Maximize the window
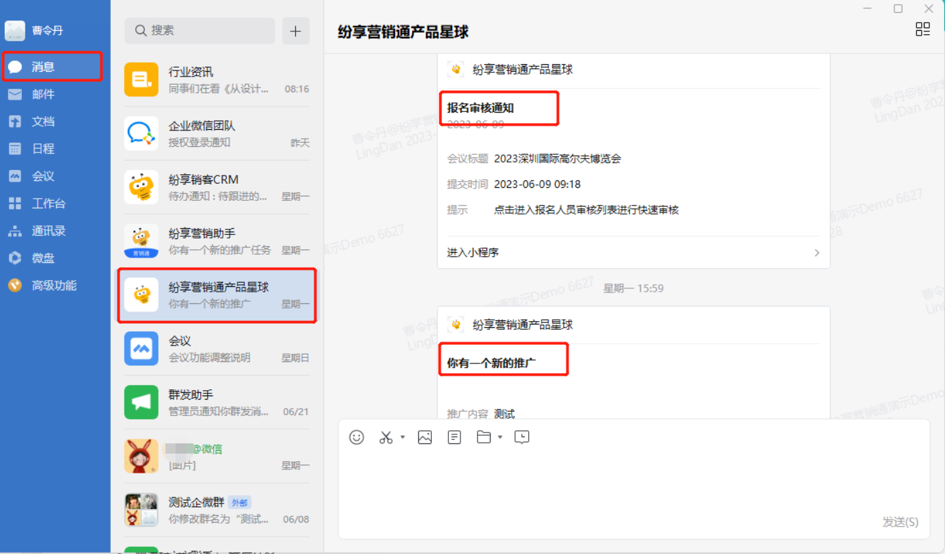Viewport: 945px width, 554px height. 898,9
